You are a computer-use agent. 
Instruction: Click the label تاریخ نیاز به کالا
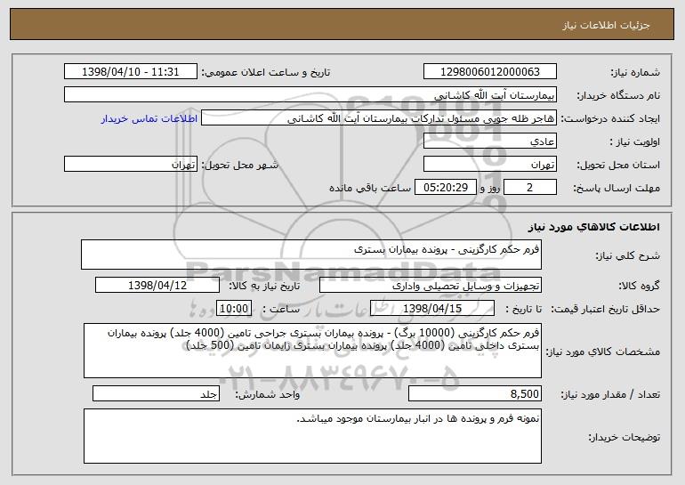[x=264, y=286]
